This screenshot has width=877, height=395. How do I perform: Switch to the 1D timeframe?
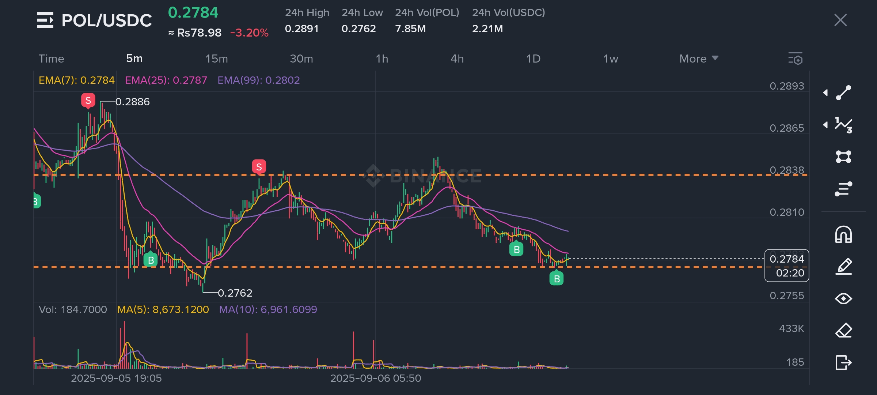point(533,59)
